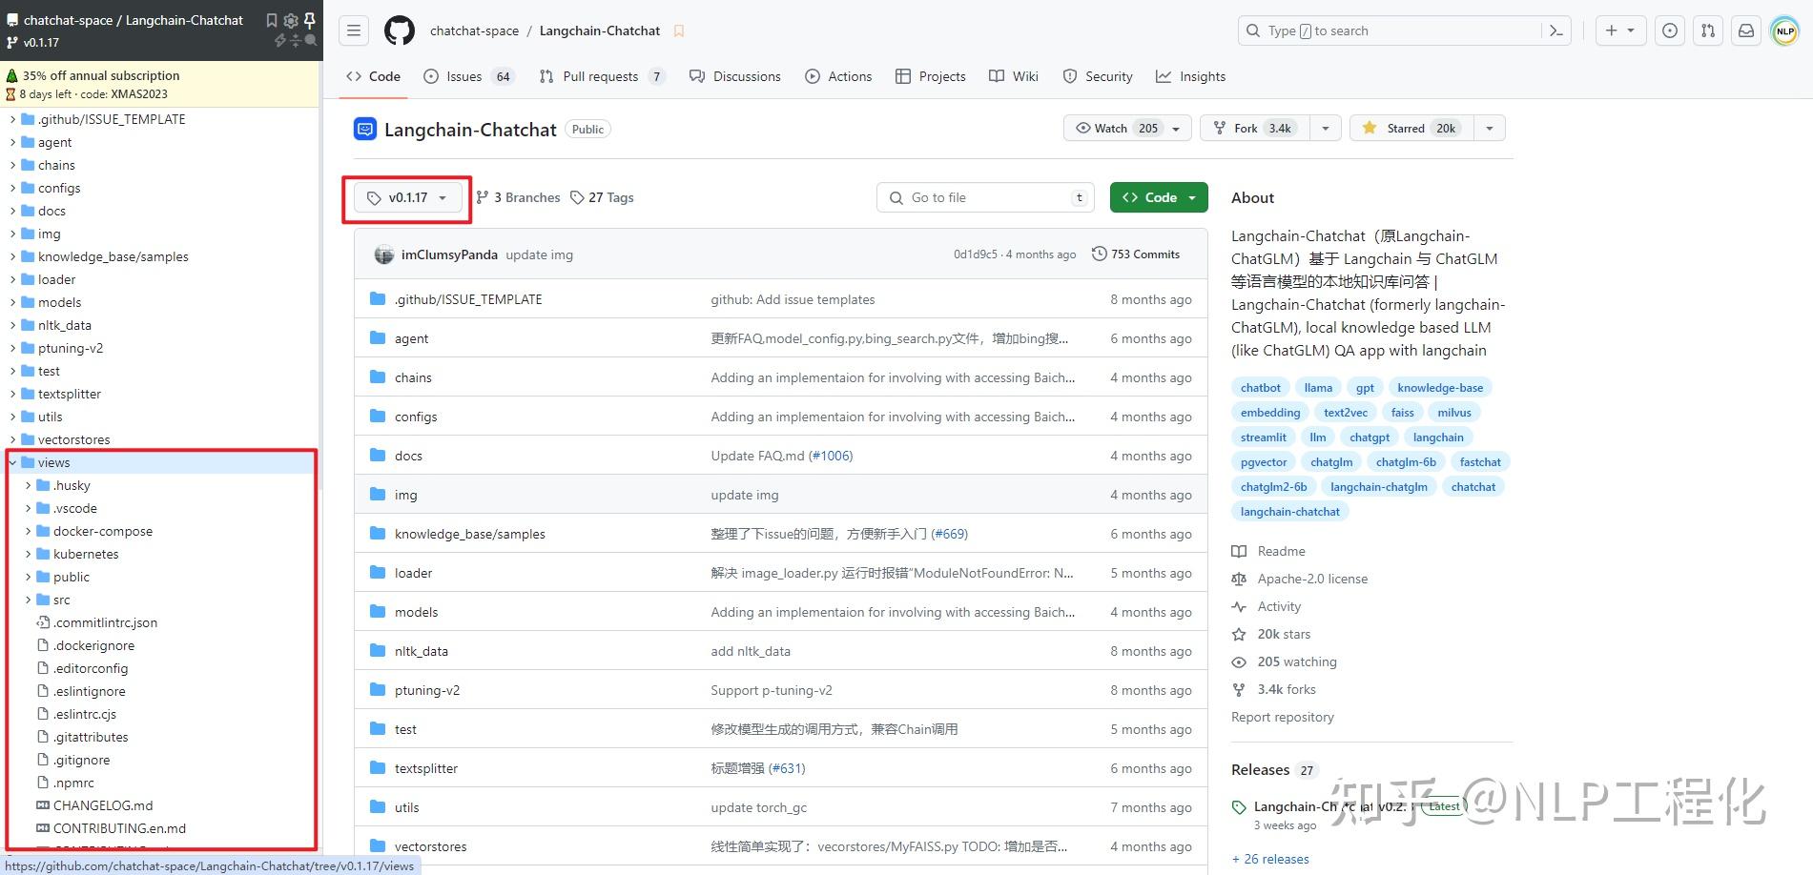Switch to the Issues tab
Screen dimensions: 1813x875
pos(464,76)
